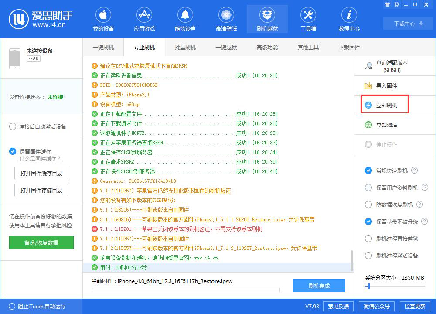Click success icon on 用时 log line
The image size is (436, 314).
[x=95, y=267]
